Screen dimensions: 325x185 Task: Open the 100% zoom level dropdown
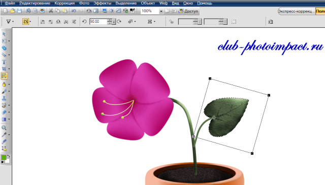pos(161,11)
